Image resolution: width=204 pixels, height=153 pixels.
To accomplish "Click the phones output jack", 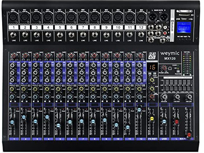I will tap(163, 40).
